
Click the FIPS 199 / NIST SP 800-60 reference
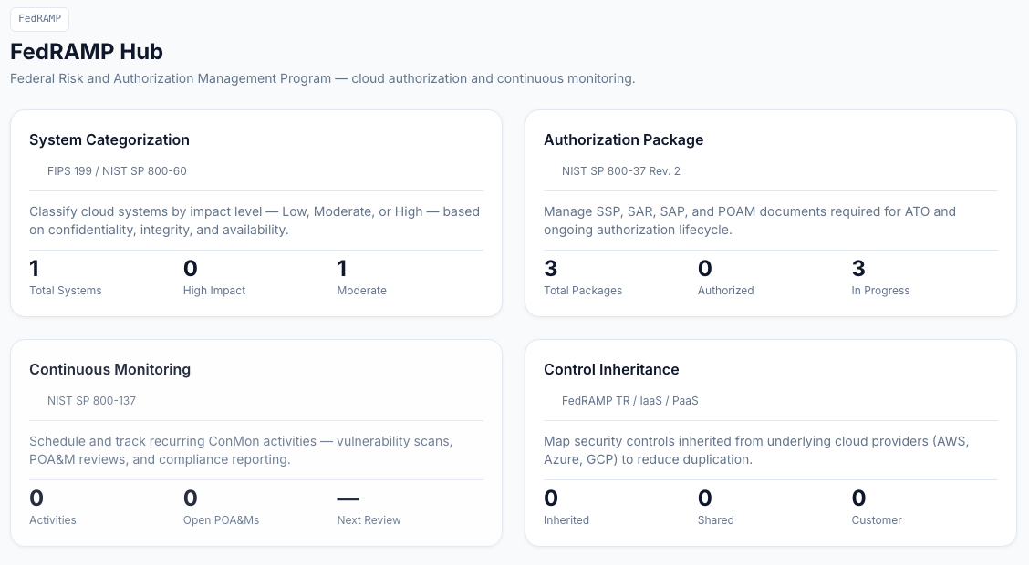[x=117, y=171]
